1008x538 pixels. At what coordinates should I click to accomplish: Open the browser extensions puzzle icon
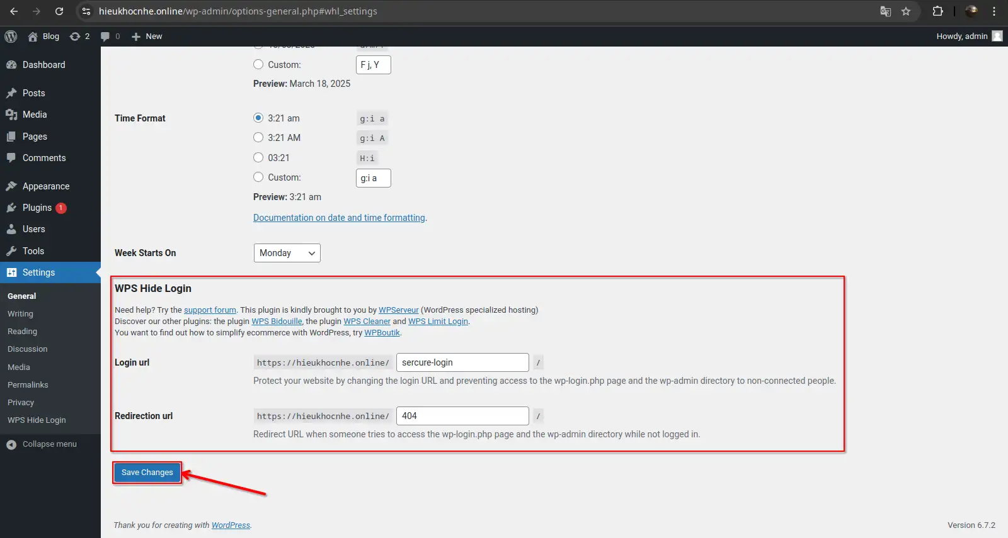[937, 11]
